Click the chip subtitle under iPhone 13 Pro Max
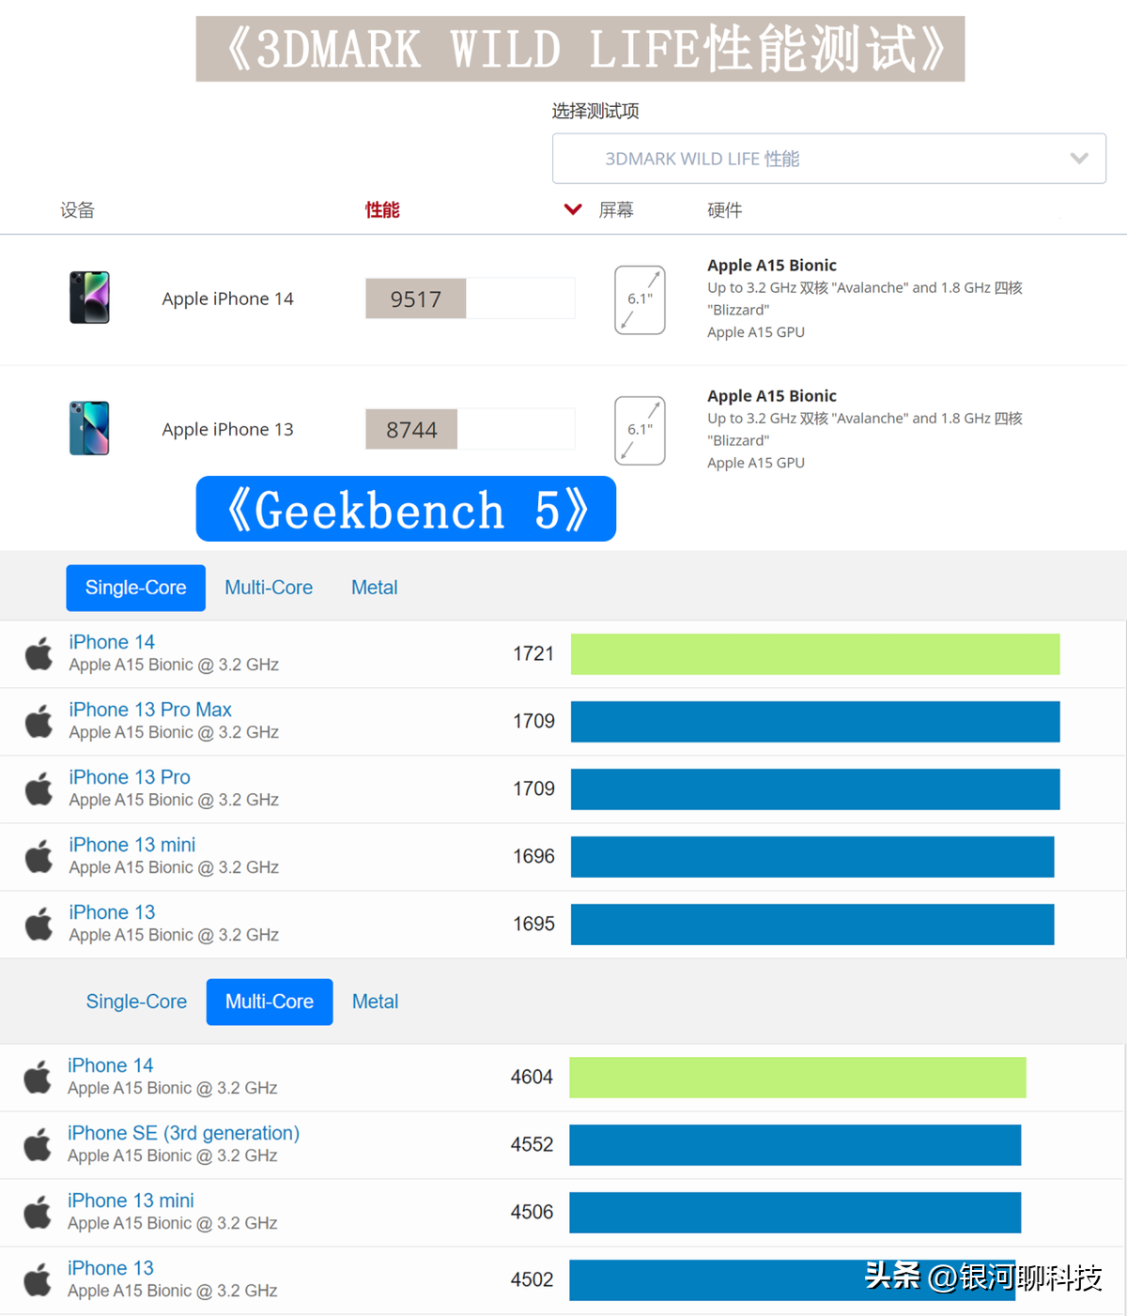The image size is (1127, 1316). (x=174, y=732)
